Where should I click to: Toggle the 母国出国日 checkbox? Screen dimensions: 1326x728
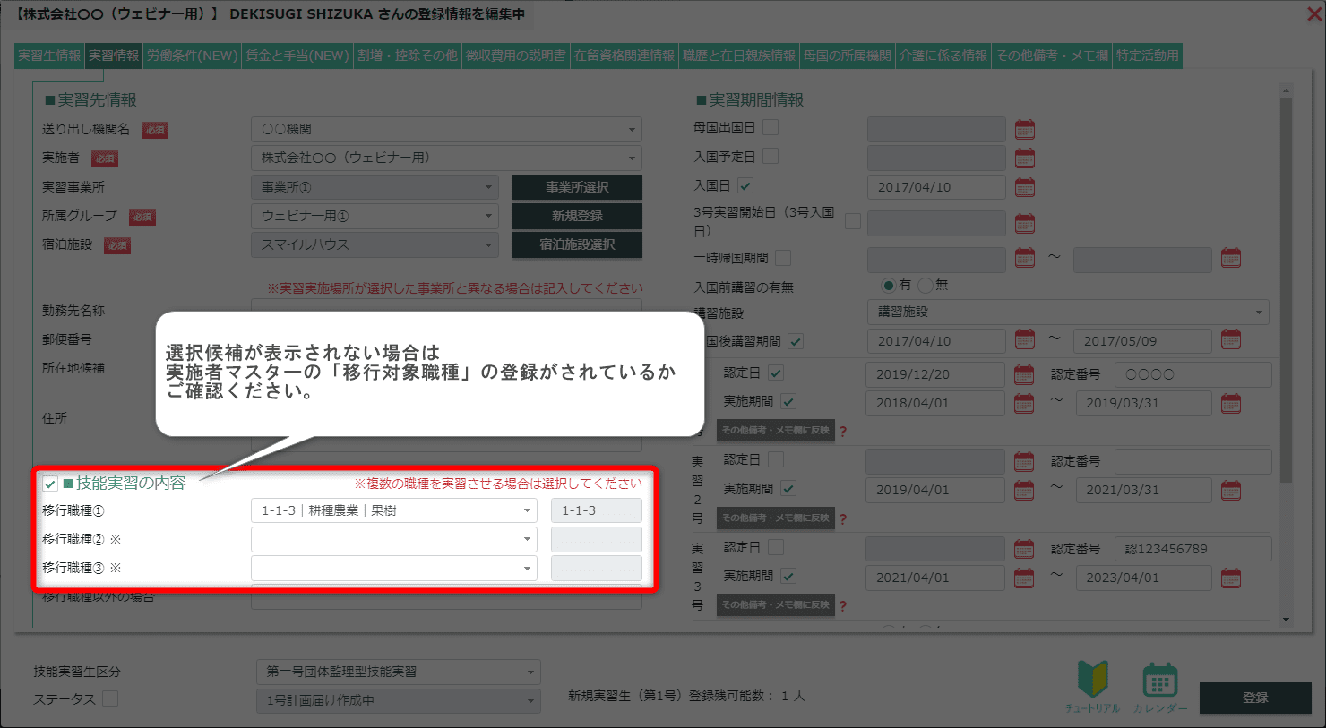point(771,128)
